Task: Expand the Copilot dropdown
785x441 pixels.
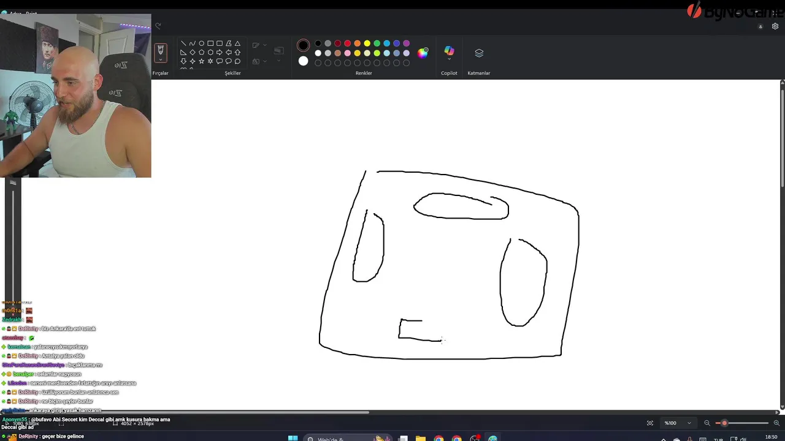Action: click(x=449, y=59)
